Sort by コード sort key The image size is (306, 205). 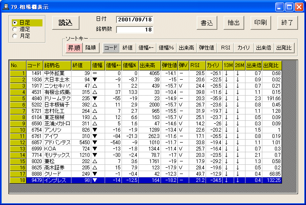pos(111,48)
